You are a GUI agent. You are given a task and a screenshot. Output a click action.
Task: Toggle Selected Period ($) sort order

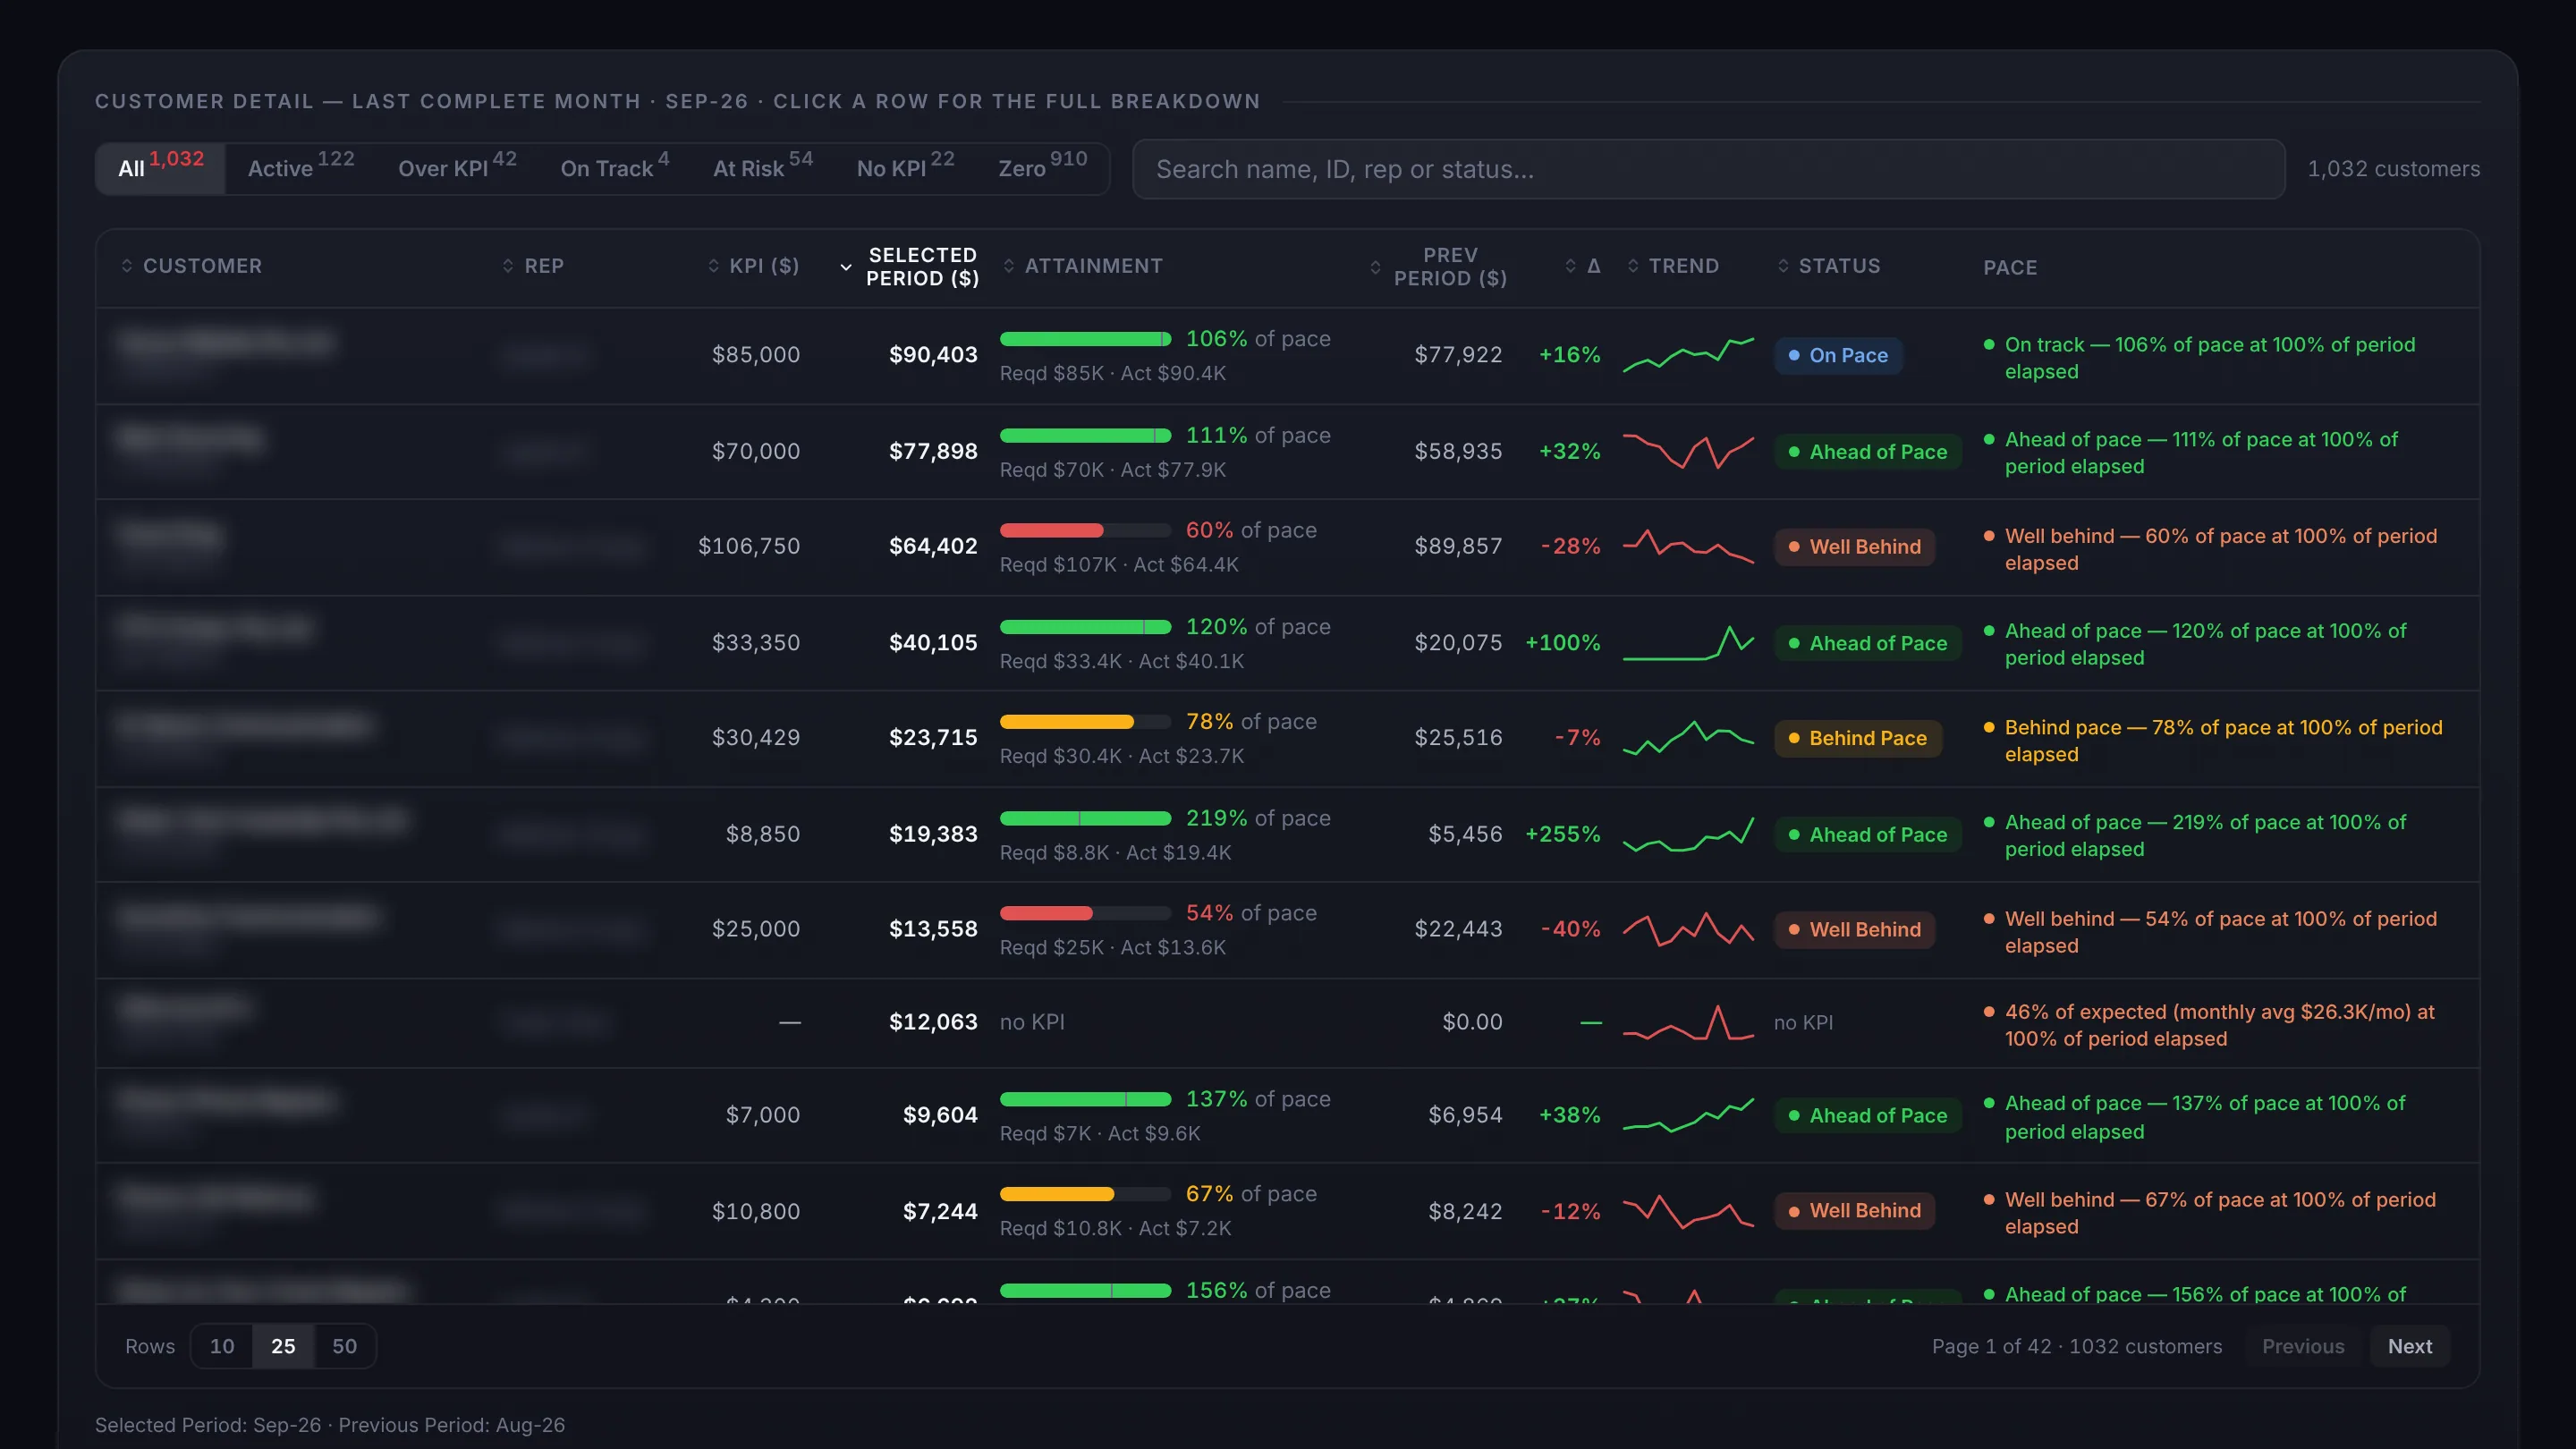pos(909,267)
